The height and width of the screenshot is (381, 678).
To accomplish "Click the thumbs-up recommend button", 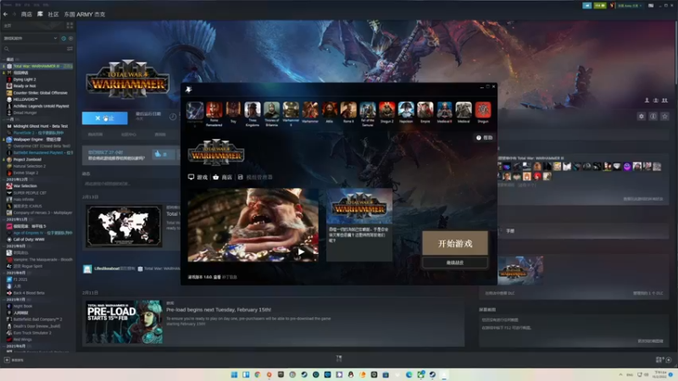I will click(x=163, y=154).
